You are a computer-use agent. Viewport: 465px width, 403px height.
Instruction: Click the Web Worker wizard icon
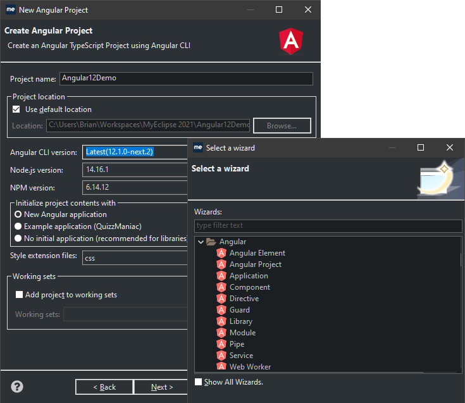pyautogui.click(x=221, y=366)
